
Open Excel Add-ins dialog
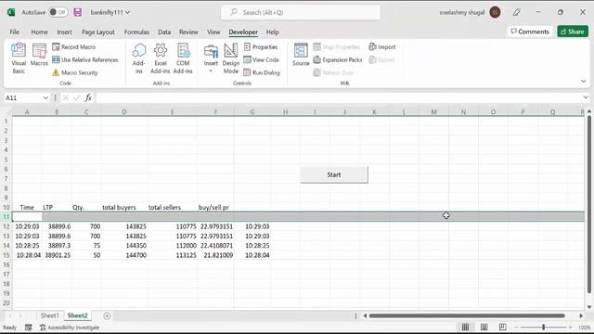161,58
